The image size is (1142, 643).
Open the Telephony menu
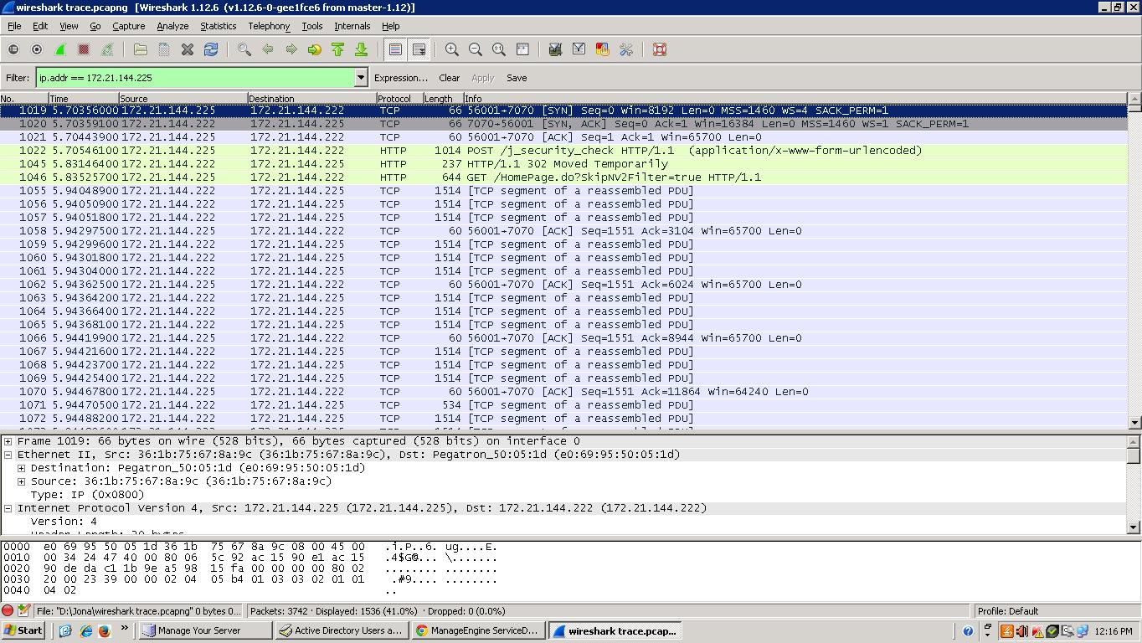click(x=269, y=26)
